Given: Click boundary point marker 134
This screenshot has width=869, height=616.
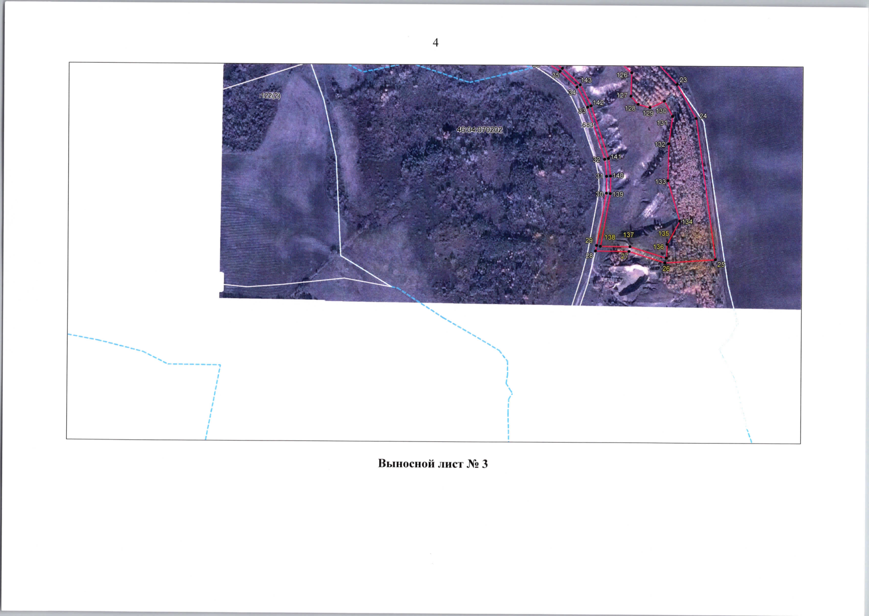Looking at the screenshot, I should tap(680, 221).
